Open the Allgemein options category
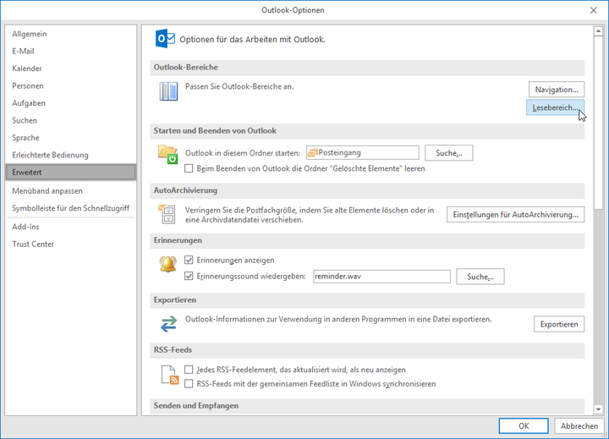The image size is (609, 439). 71,34
